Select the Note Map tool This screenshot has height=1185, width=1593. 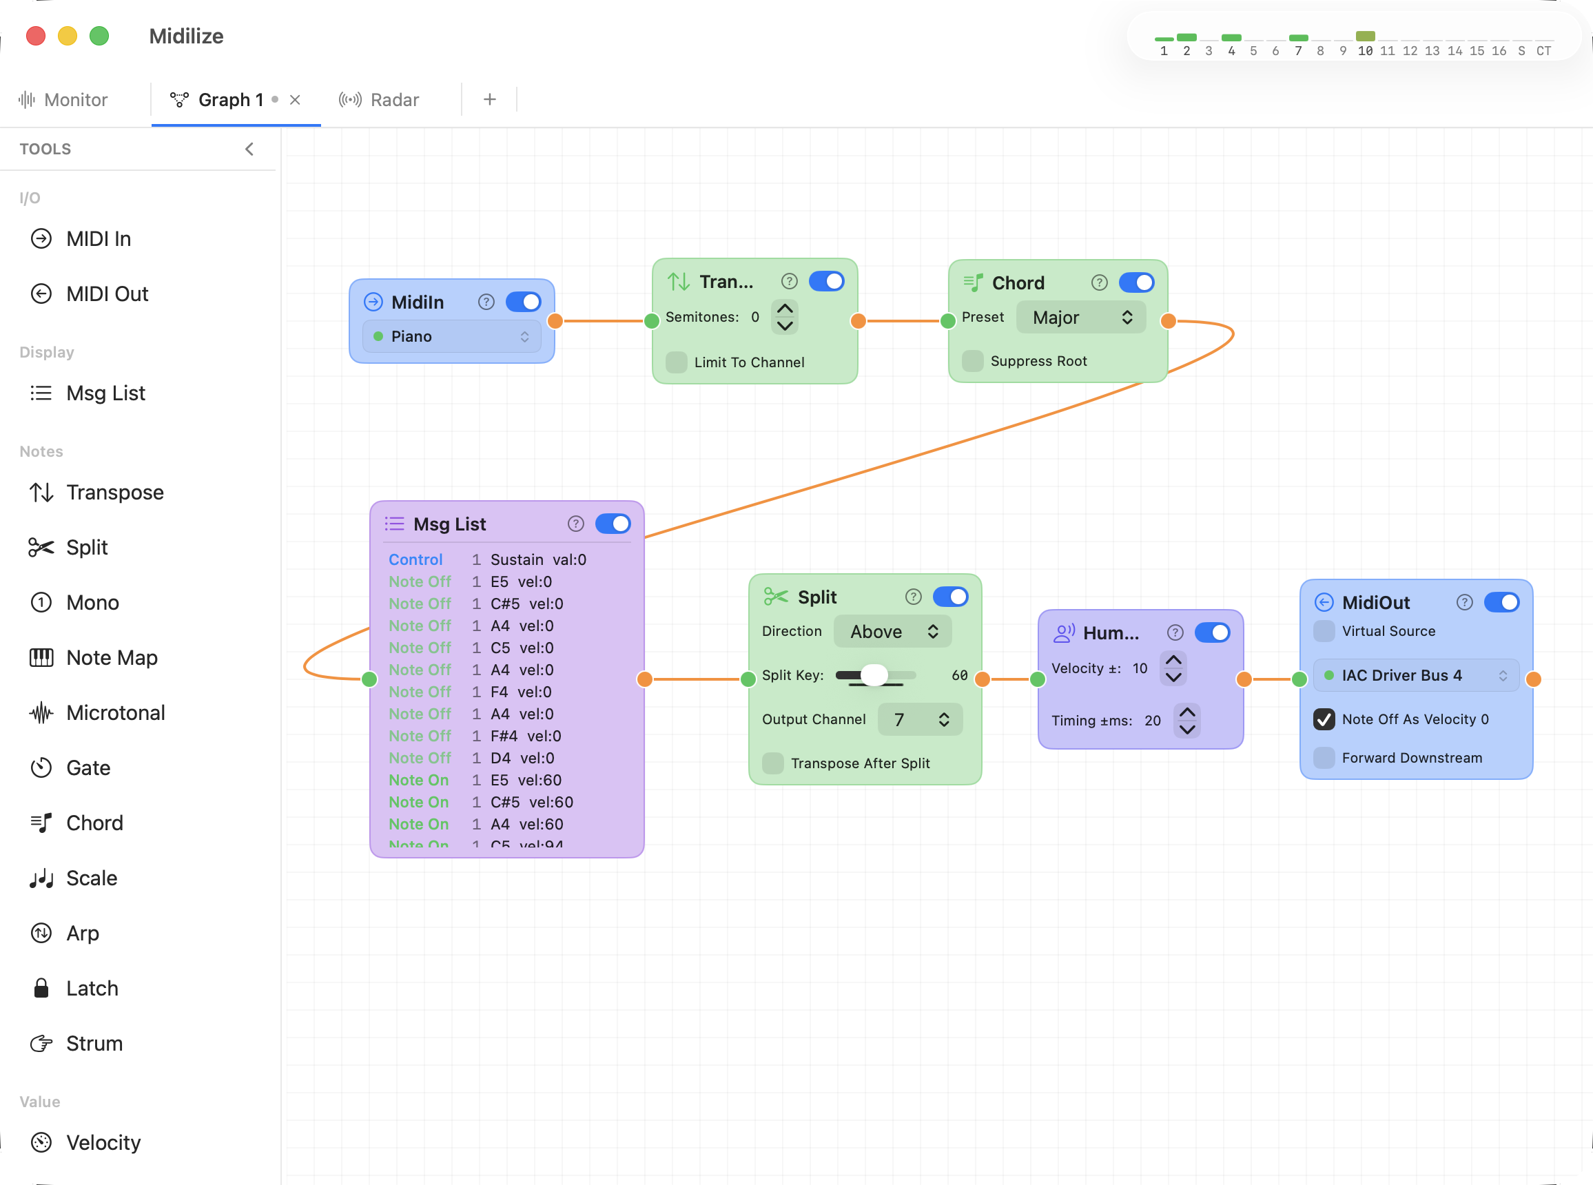click(x=112, y=657)
